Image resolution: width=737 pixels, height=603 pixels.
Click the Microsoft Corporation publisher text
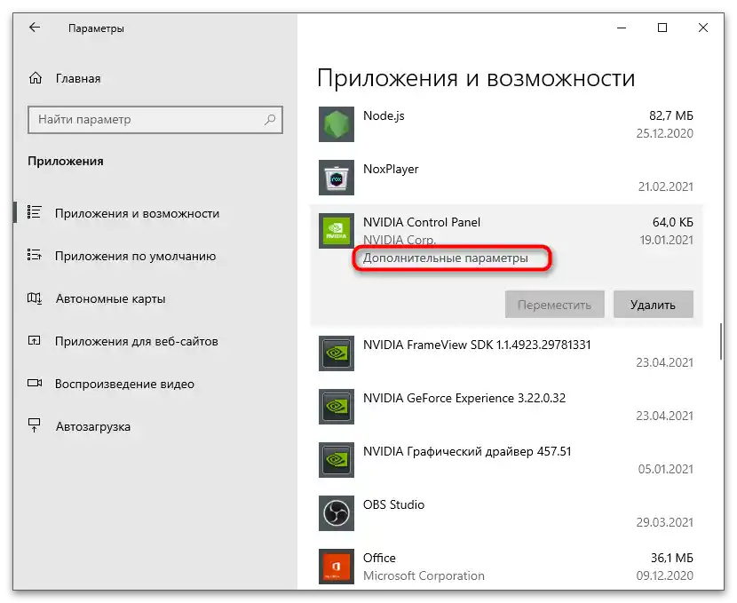pos(424,575)
